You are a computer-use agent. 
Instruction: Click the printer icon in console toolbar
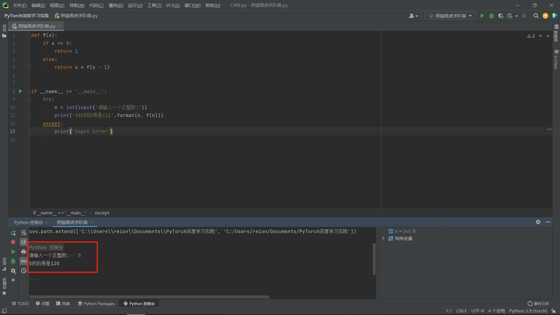tap(24, 252)
